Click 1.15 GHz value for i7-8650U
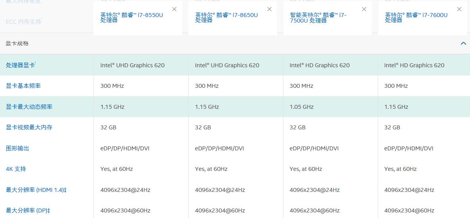The height and width of the screenshot is (218, 470). pos(207,107)
